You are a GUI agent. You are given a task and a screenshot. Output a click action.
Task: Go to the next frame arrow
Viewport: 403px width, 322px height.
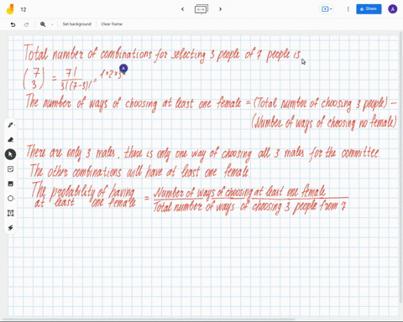click(x=220, y=9)
